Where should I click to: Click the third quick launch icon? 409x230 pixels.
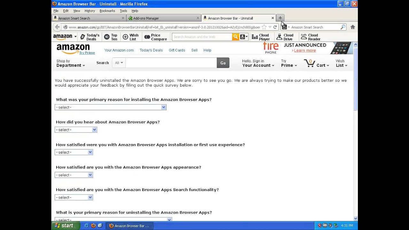click(x=100, y=226)
